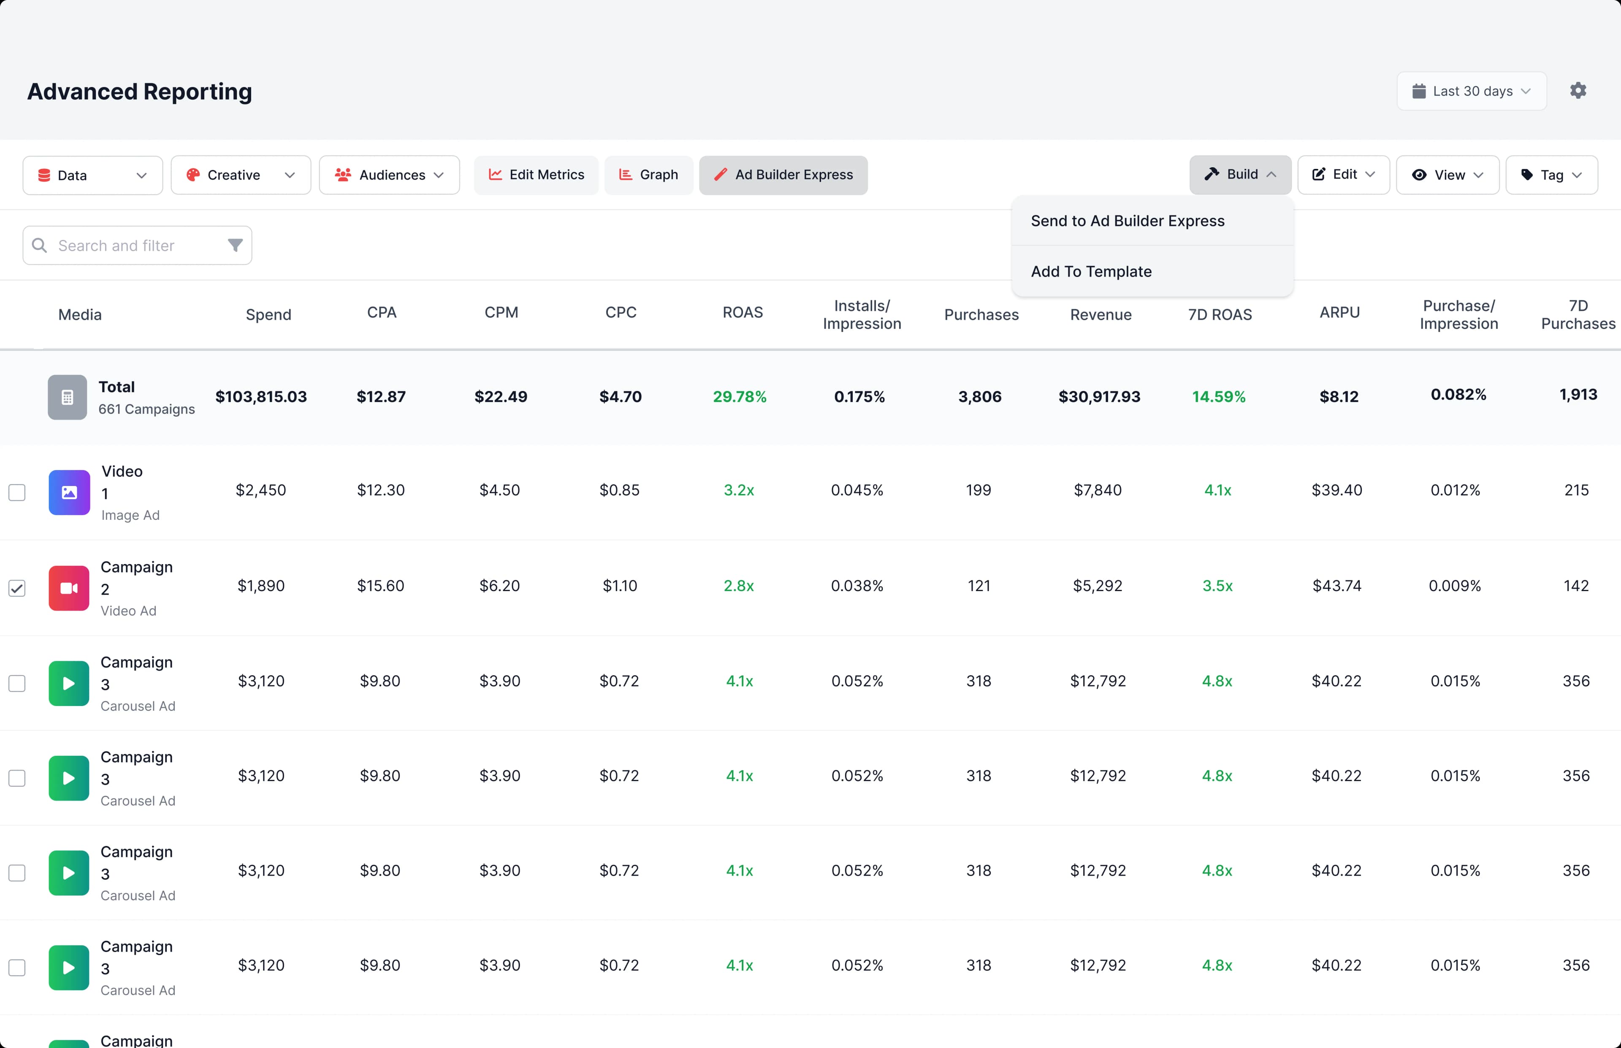The width and height of the screenshot is (1621, 1048).
Task: Choose Add To Template from menu
Action: 1091,271
